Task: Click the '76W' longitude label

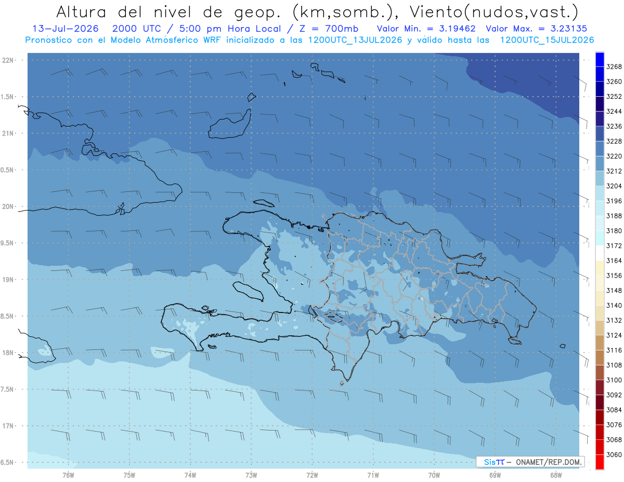Action: click(68, 475)
